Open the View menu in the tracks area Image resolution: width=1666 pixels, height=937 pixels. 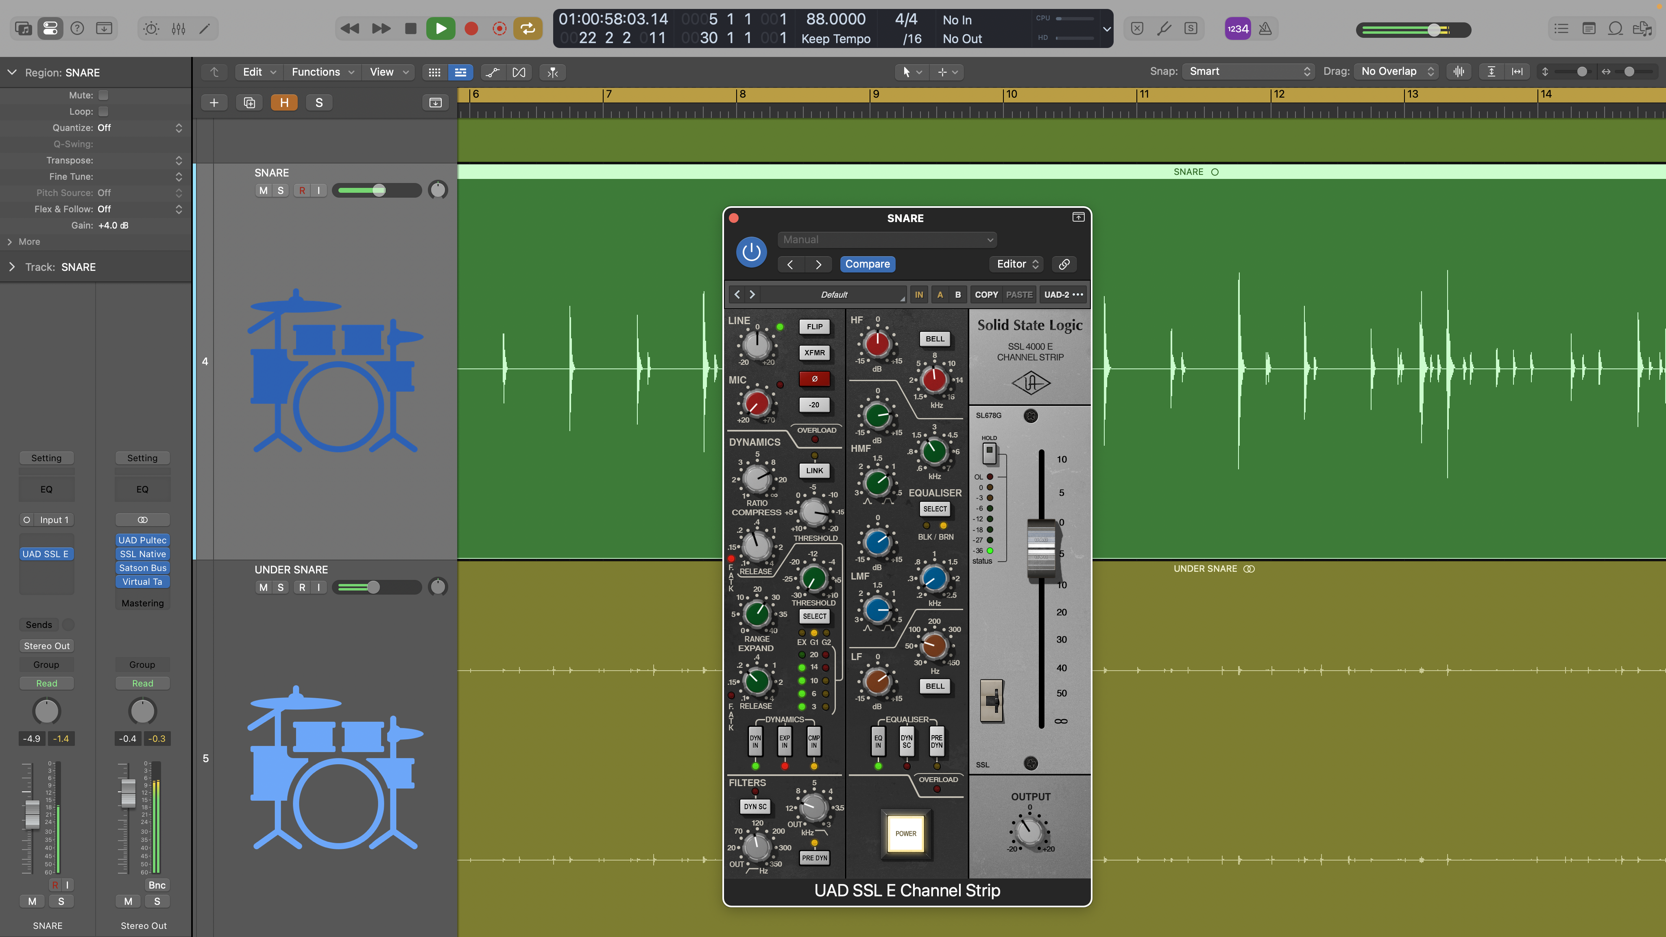[x=389, y=72]
